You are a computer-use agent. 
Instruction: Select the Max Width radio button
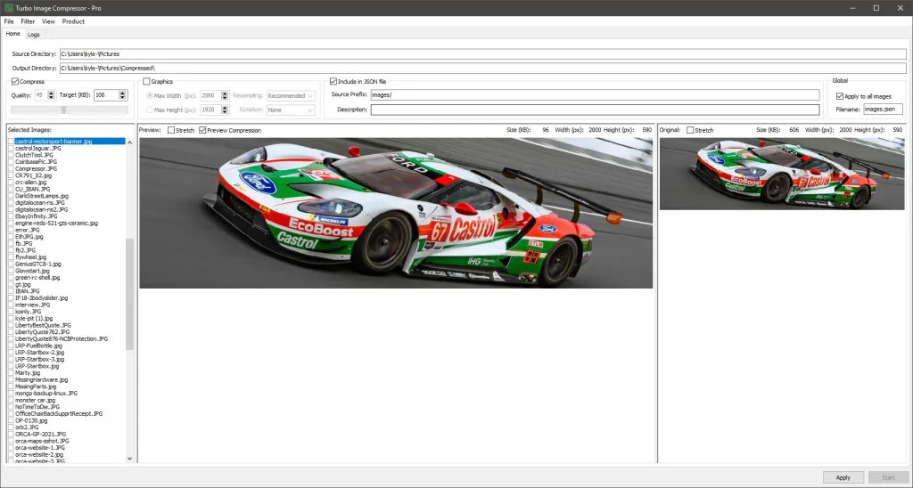coord(150,95)
